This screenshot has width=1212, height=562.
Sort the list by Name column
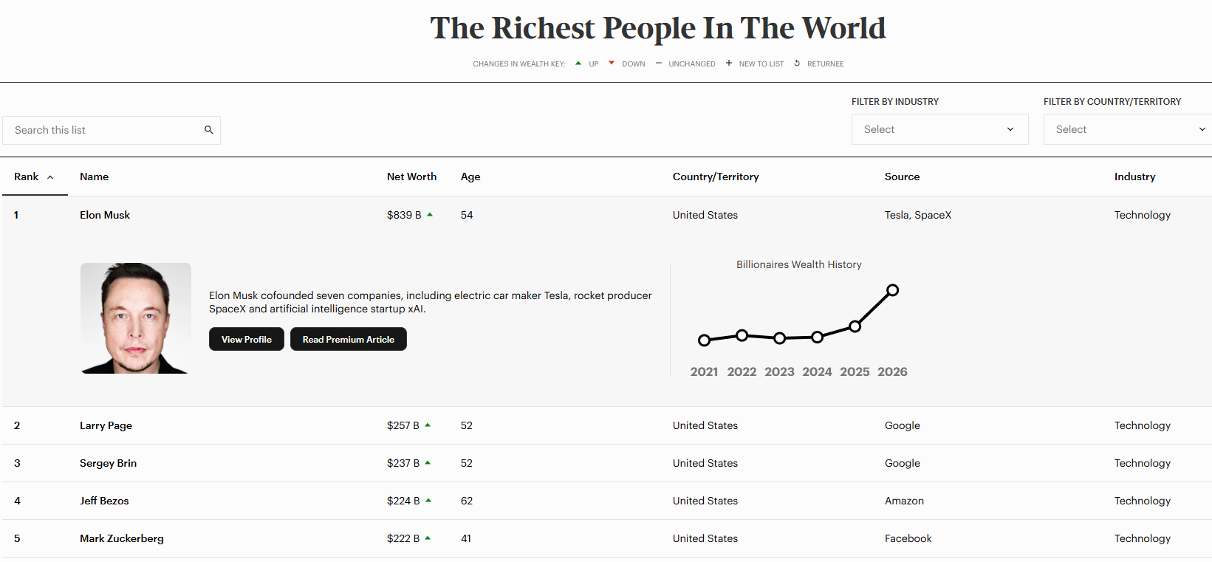point(95,177)
